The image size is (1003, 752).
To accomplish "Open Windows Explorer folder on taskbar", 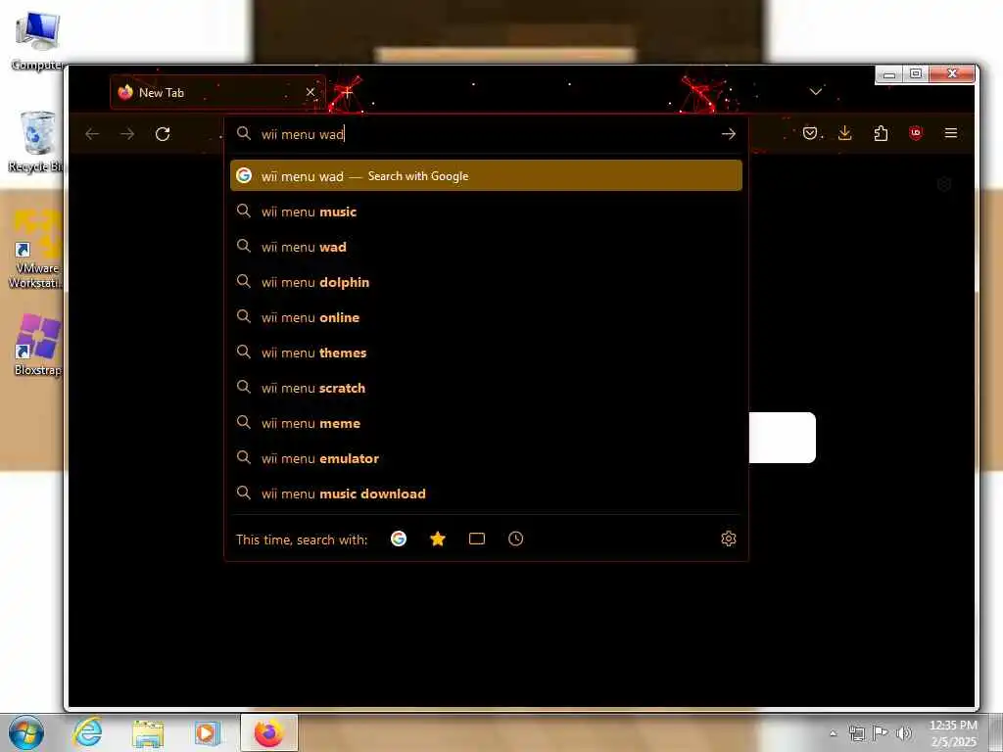I will click(x=148, y=733).
